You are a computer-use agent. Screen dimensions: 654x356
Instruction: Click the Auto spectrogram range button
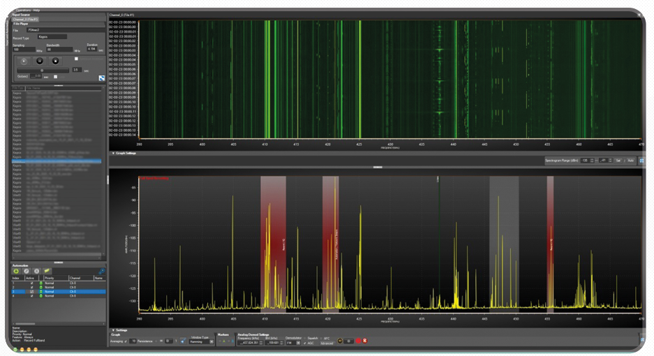tap(630, 161)
